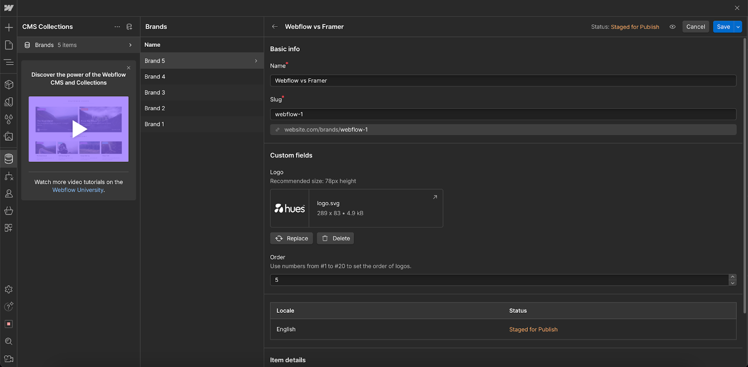
Task: Open the Logic flows icon
Action: coord(8,176)
